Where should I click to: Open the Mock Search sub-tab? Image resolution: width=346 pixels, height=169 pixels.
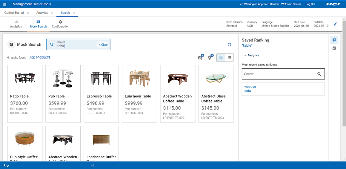tap(38, 24)
